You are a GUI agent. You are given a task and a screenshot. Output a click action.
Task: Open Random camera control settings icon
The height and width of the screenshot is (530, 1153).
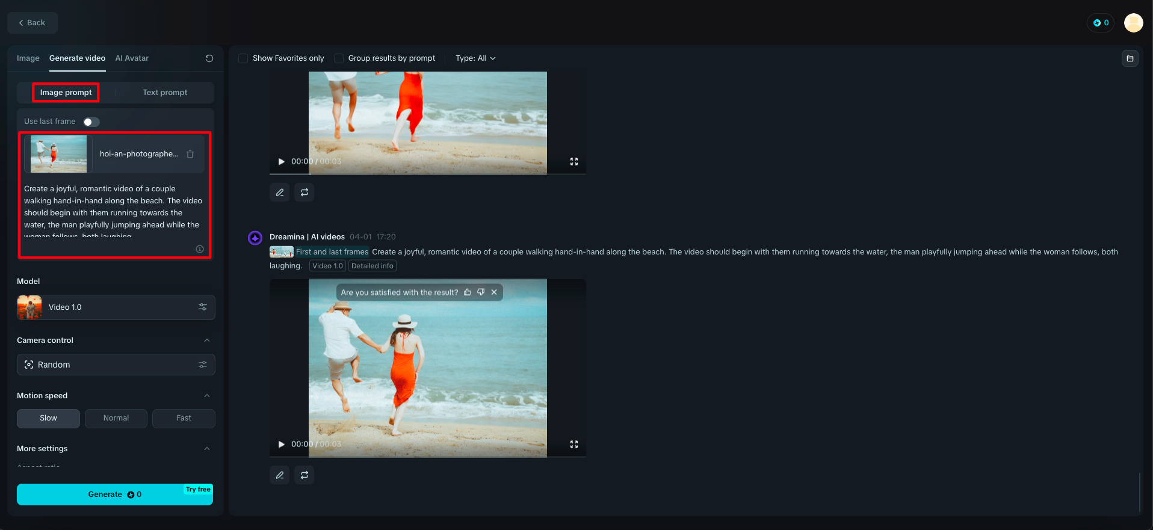point(203,365)
